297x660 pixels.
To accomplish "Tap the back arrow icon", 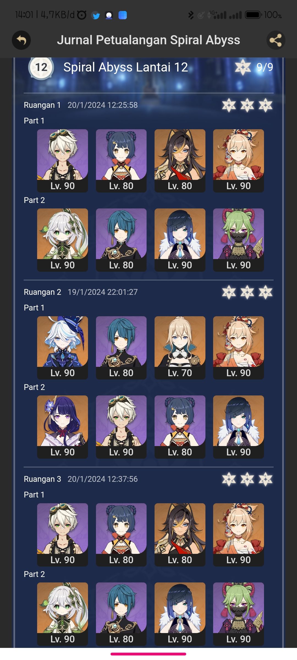I will pos(21,40).
